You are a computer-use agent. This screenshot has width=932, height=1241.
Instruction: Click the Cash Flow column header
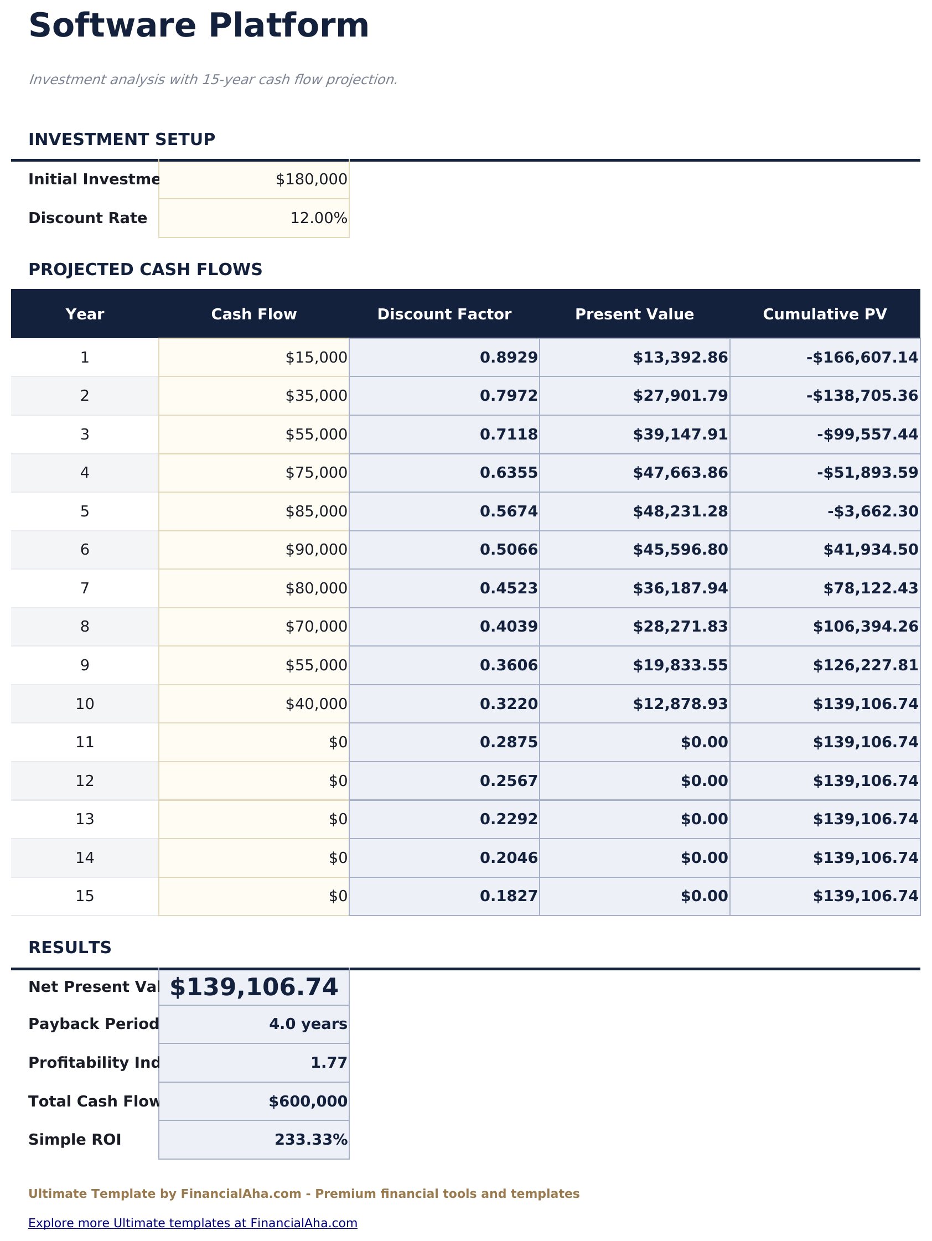point(253,314)
